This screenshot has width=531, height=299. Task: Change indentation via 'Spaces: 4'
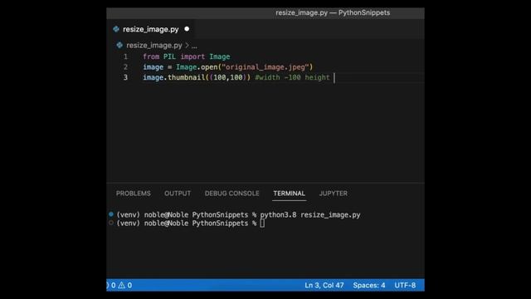point(368,285)
